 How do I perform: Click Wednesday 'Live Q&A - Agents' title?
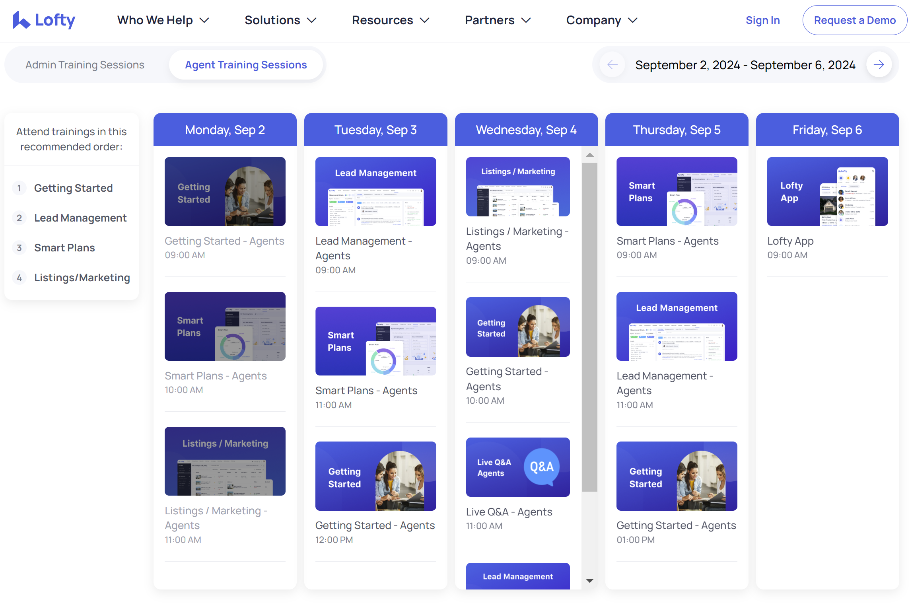509,512
